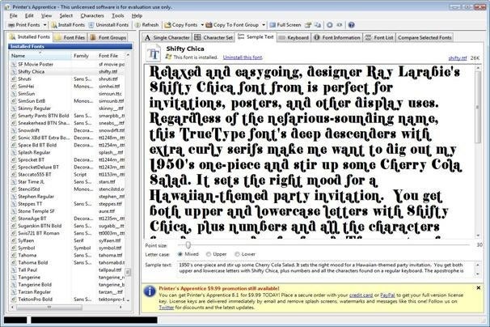490x327 pixels.
Task: Select the Shifty Chica font row
Action: point(67,72)
